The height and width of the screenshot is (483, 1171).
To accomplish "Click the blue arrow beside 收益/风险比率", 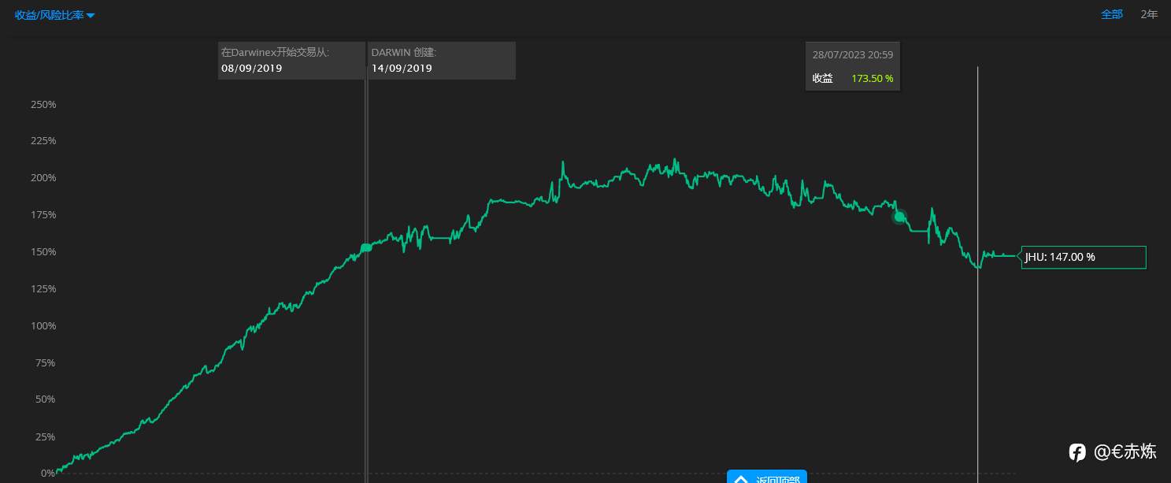I will click(x=91, y=16).
